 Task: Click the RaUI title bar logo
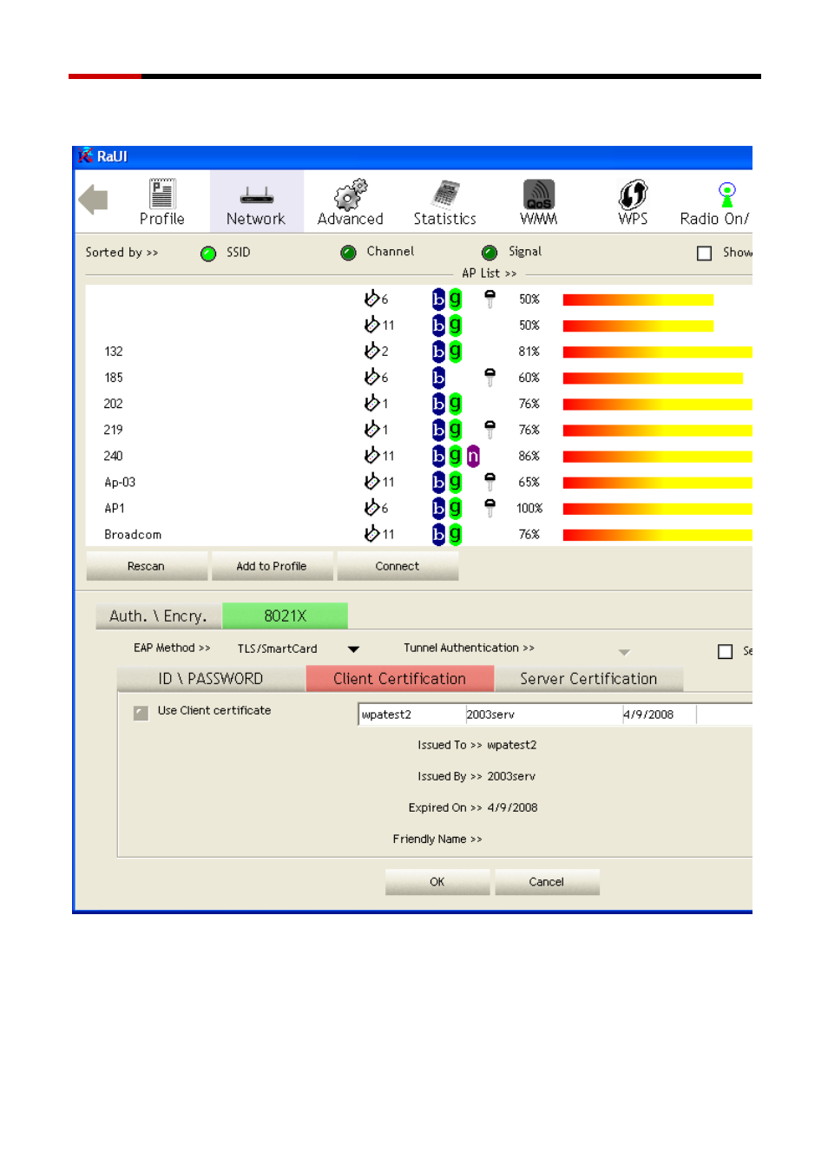pyautogui.click(x=85, y=156)
